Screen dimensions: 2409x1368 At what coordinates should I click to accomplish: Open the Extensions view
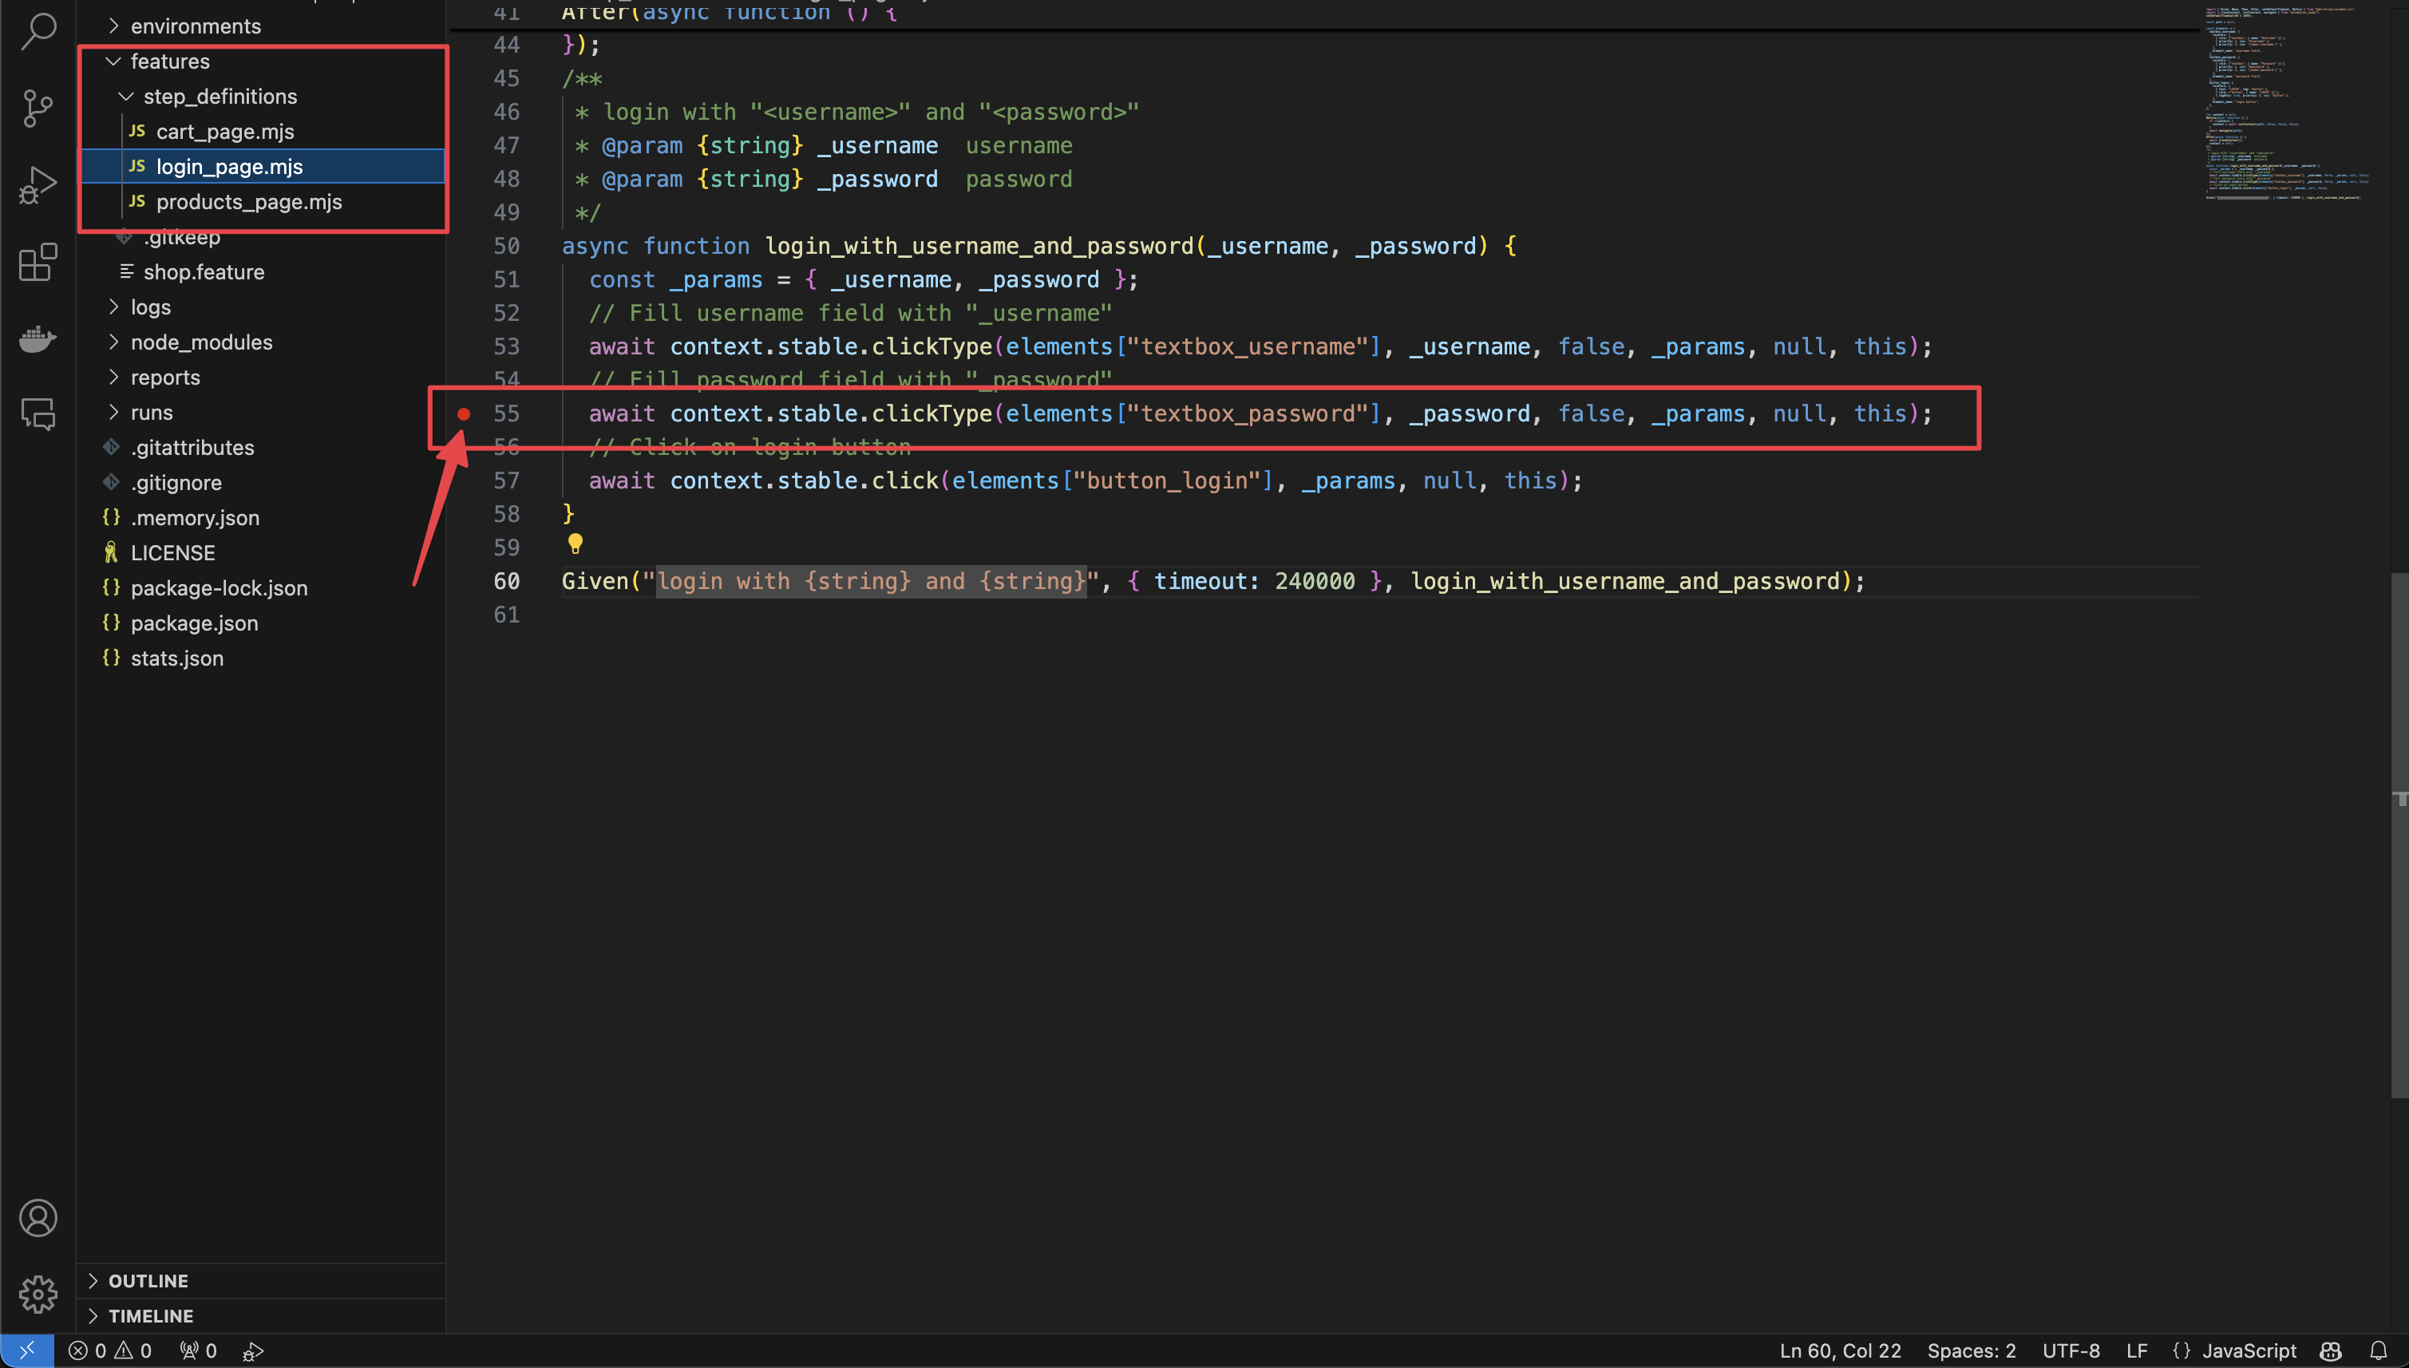point(38,262)
